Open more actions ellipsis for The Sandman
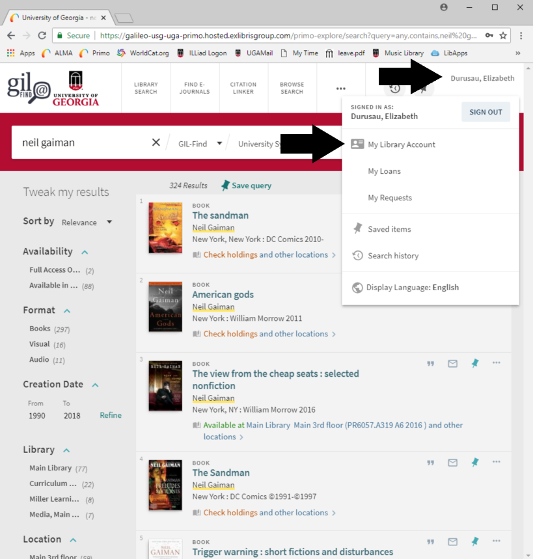The image size is (533, 559). [497, 462]
